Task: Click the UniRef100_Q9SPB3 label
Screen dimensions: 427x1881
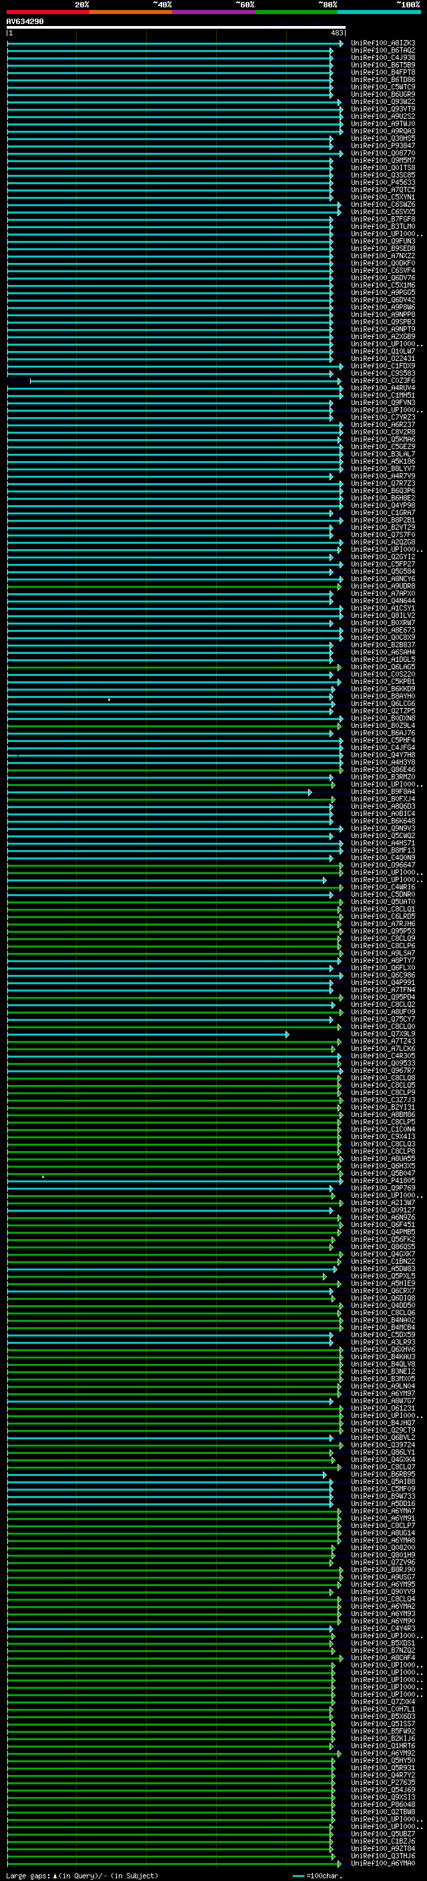Action: (x=383, y=322)
